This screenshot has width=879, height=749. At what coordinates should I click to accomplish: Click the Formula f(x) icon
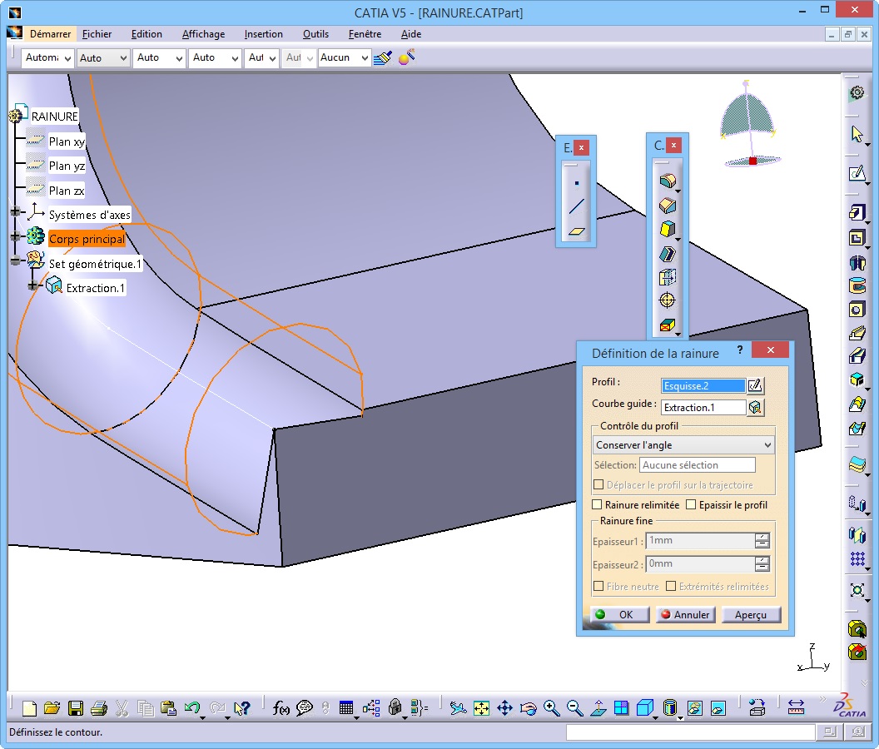pos(281,708)
